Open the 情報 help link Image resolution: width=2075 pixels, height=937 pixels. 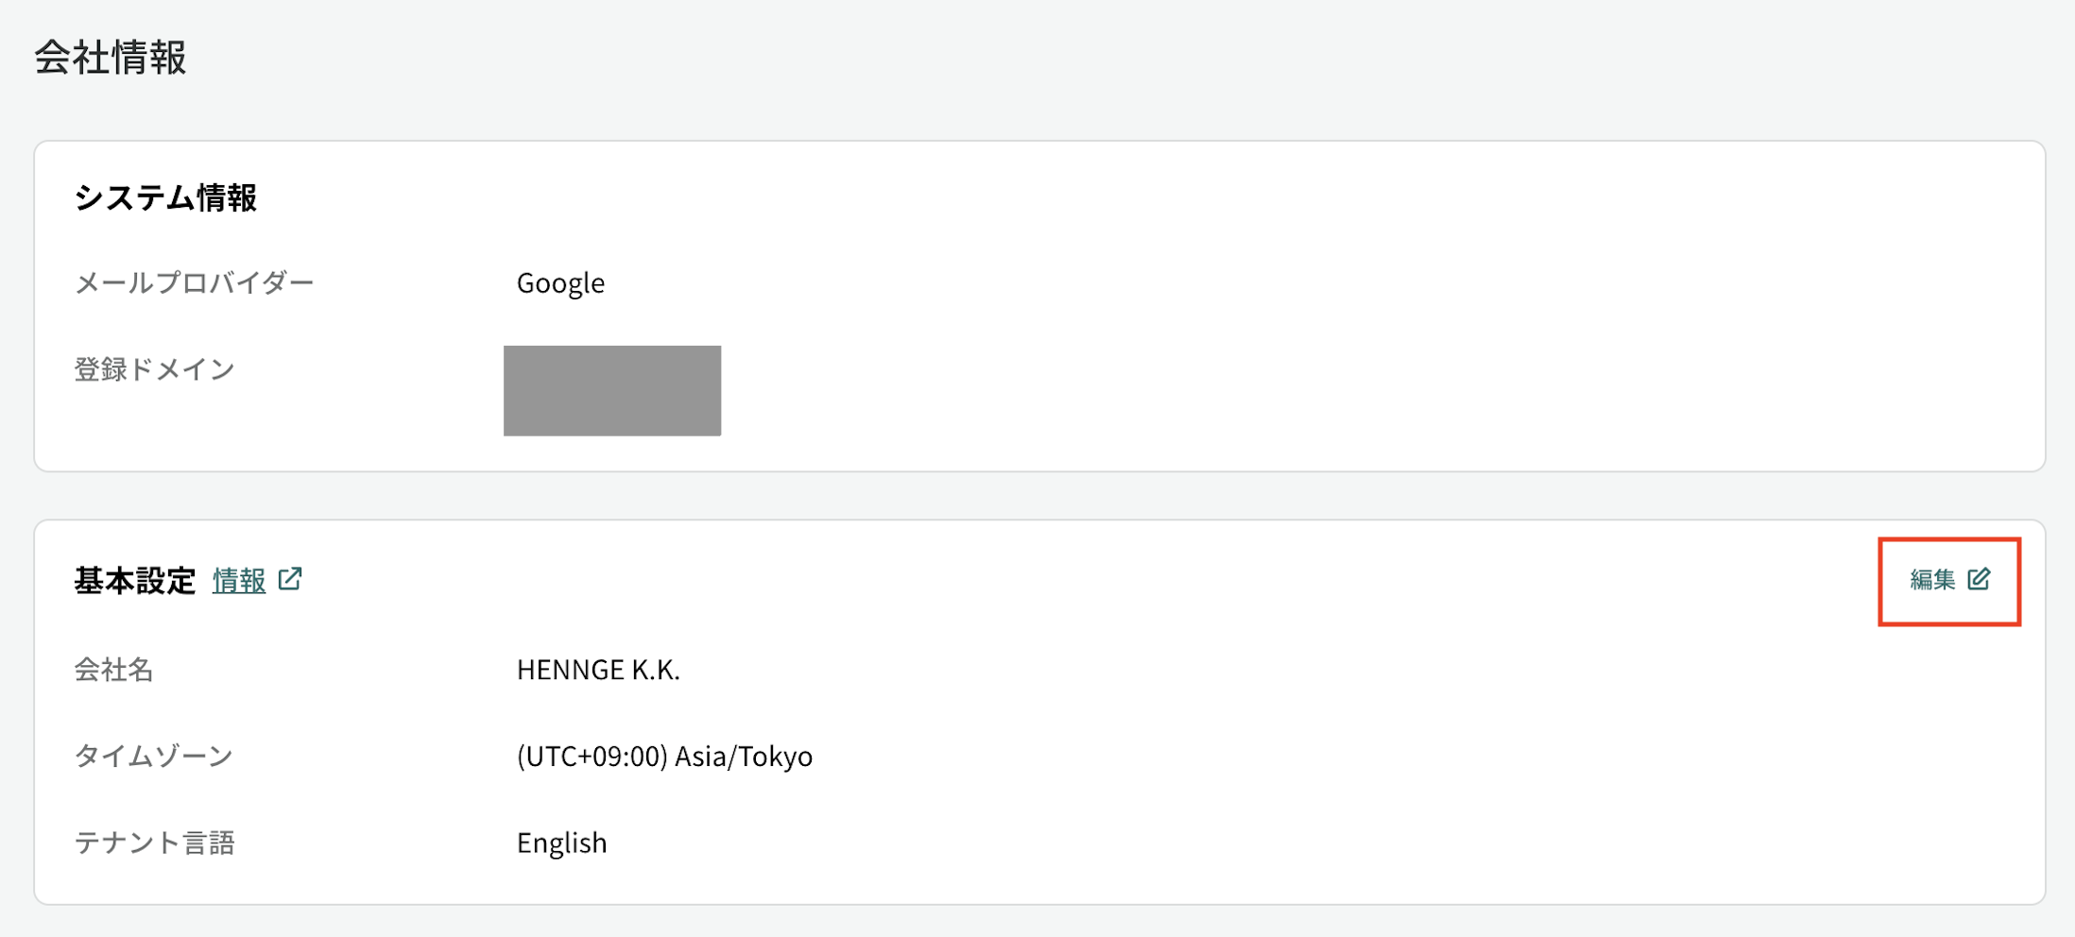(x=239, y=580)
